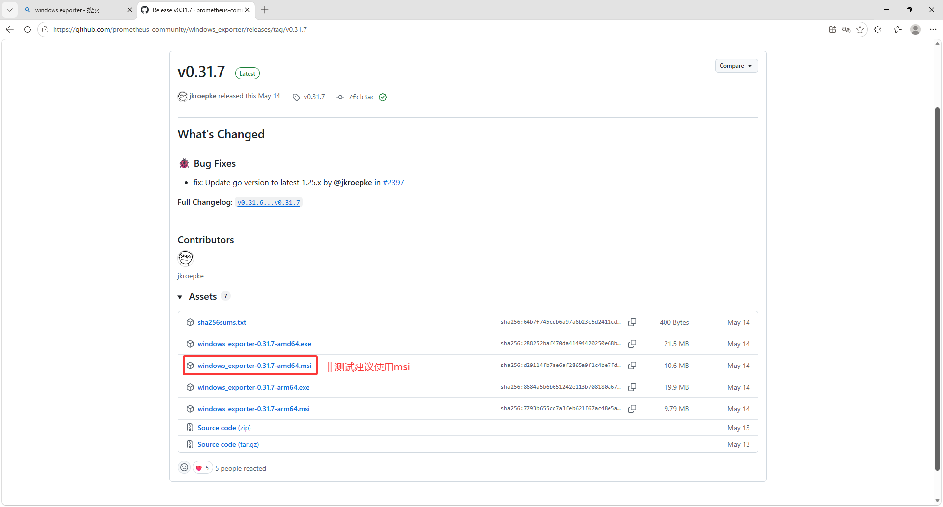Copy the sha256 of the amd64.msi asset
Screen dimensions: 943x507
tap(632, 366)
